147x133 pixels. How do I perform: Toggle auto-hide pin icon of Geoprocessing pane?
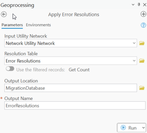[139, 5]
